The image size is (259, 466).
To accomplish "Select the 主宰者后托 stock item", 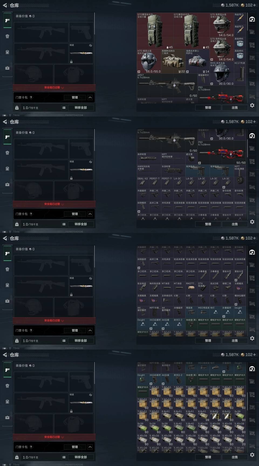I will pyautogui.click(x=167, y=300).
